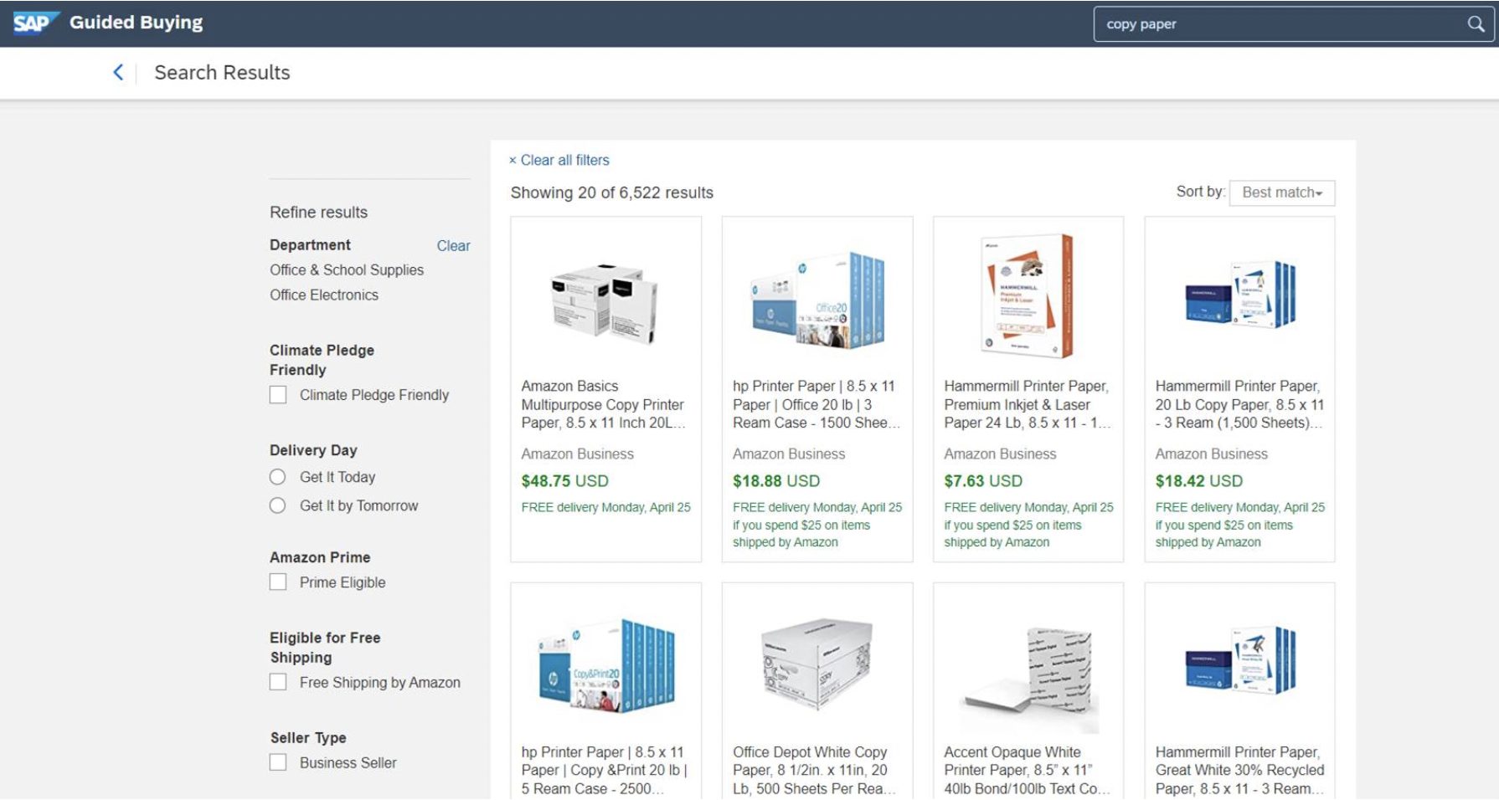
Task: Check the Business Seller option
Action: coord(277,762)
